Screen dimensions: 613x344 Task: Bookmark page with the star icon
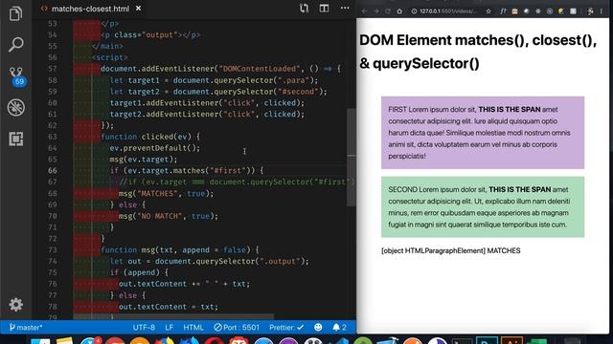pos(488,11)
